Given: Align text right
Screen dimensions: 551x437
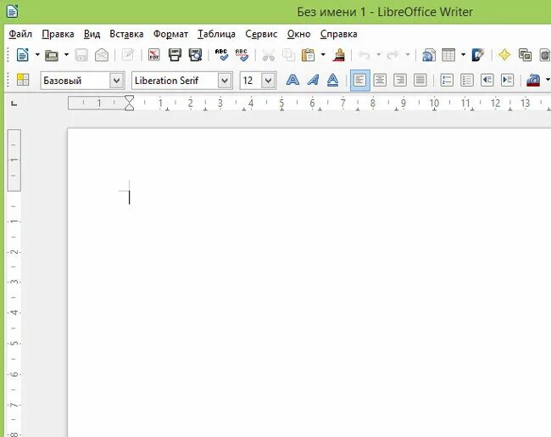Looking at the screenshot, I should click(x=400, y=81).
